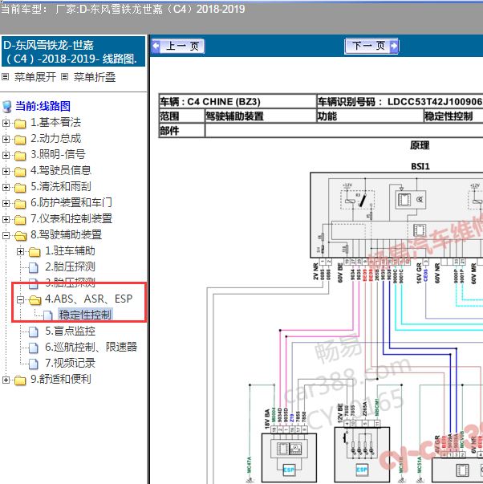Image resolution: width=483 pixels, height=484 pixels.
Task: Collapse the 4.ABS、ASR、ESP subfolder
Action: tap(20, 299)
